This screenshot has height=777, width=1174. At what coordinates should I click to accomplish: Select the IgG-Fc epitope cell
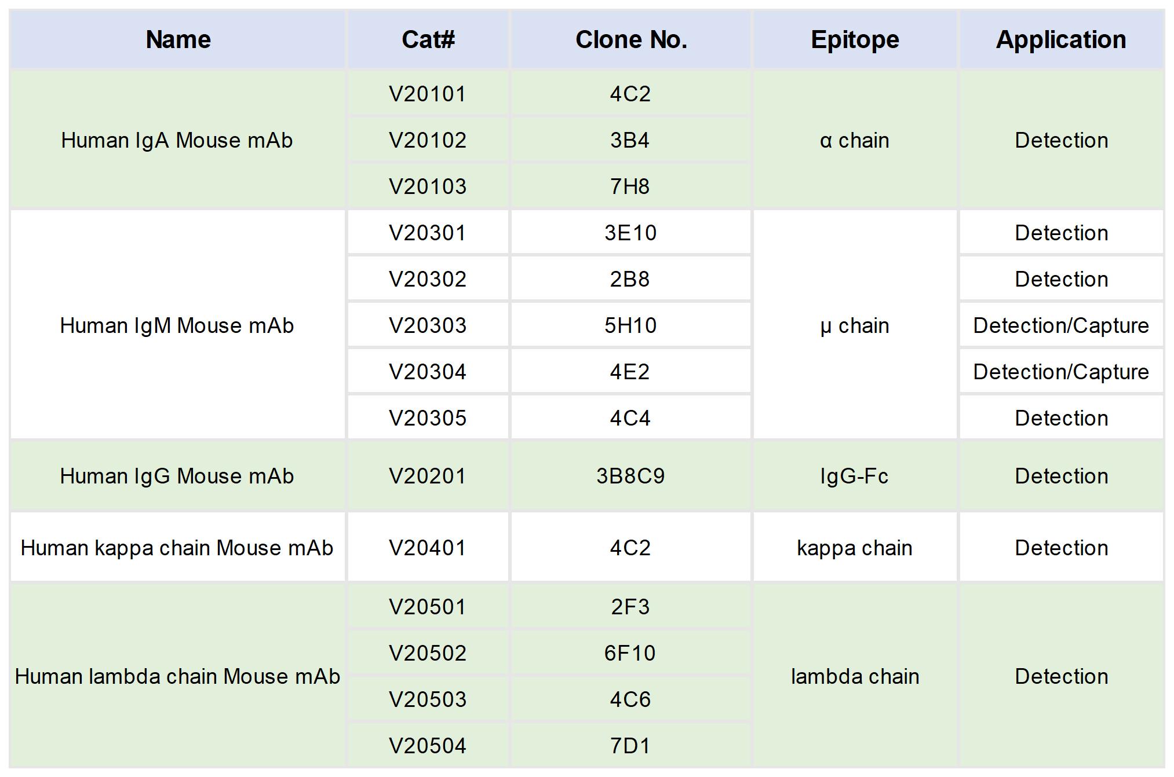[x=855, y=476]
